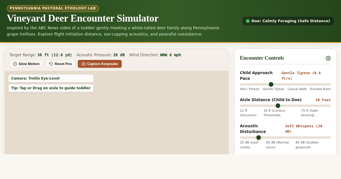The image size is (341, 179).
Task: Click the Doe Calmly Foraging status badge
Action: tap(288, 21)
